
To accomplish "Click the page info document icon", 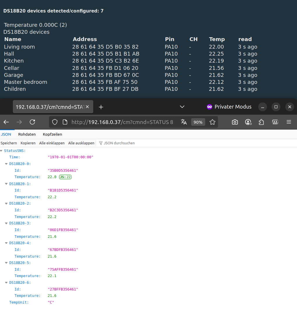I will [x=65, y=122].
